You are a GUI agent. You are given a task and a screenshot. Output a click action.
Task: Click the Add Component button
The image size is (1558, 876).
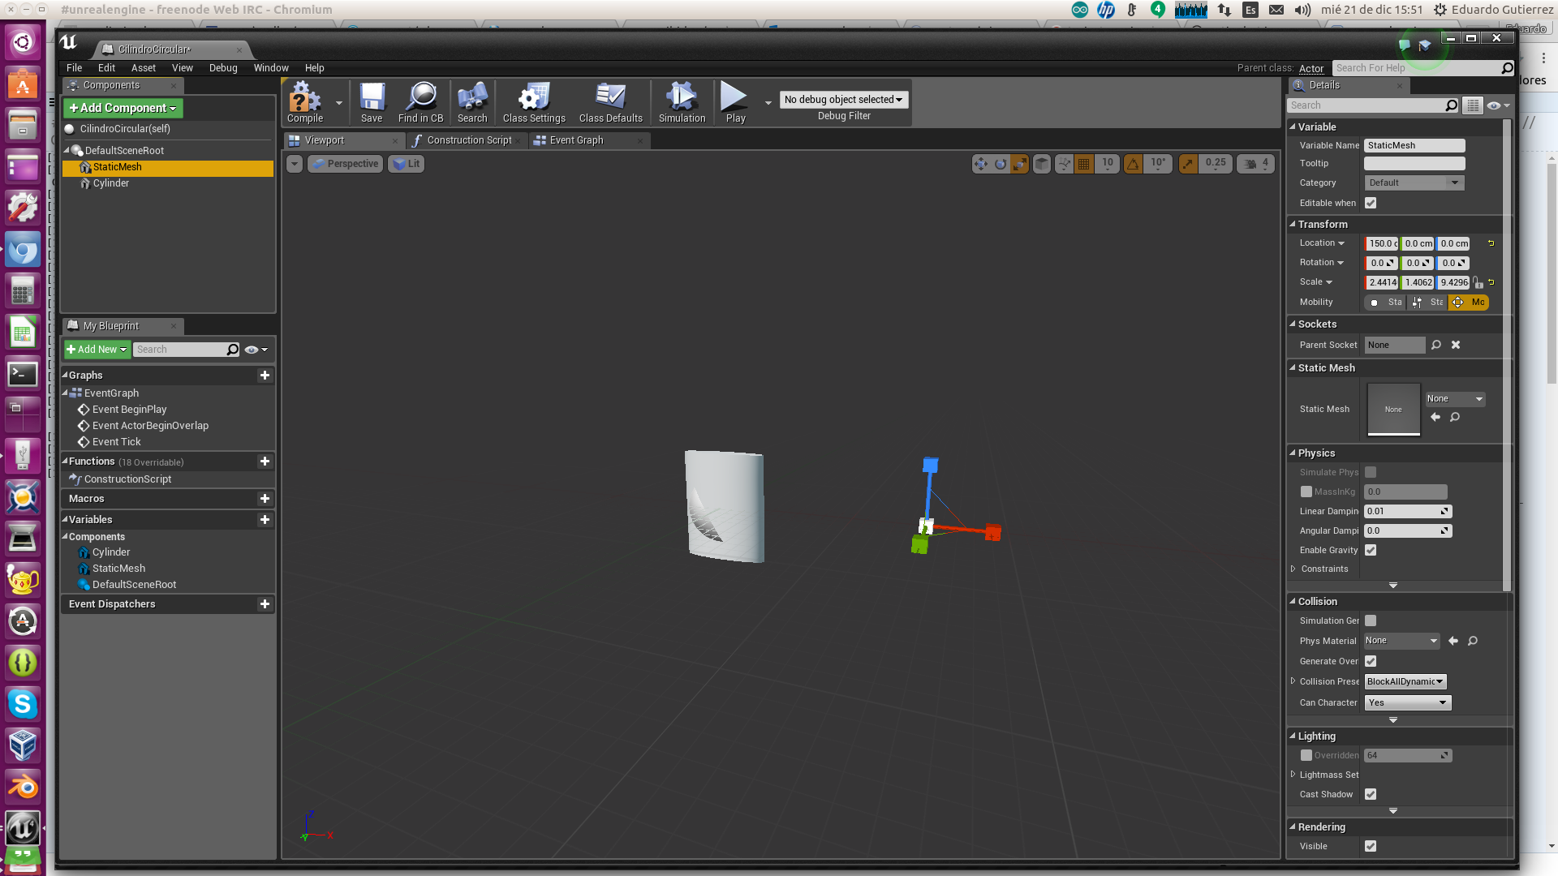click(x=123, y=108)
